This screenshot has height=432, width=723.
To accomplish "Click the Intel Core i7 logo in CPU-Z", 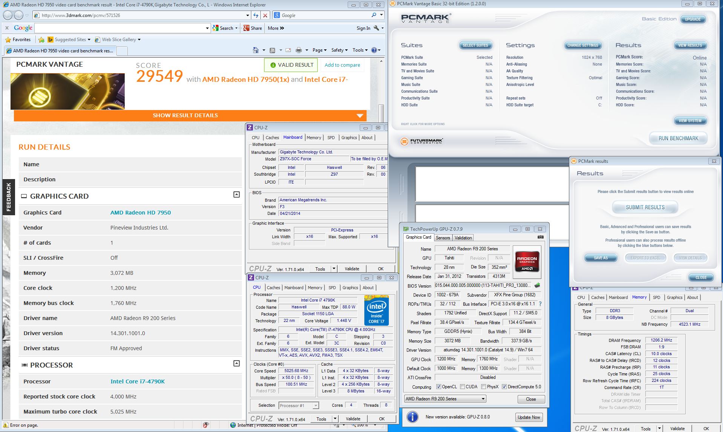I will [x=376, y=311].
